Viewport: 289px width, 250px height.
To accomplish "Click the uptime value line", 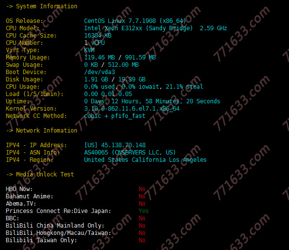I will [x=152, y=101].
